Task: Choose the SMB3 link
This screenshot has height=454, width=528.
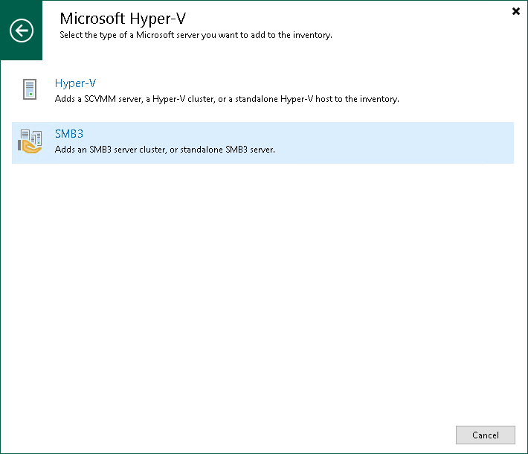Action: 69,134
